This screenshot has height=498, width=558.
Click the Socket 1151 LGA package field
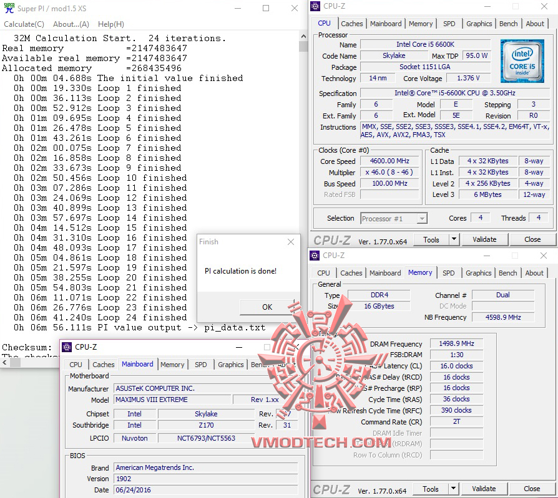click(425, 67)
